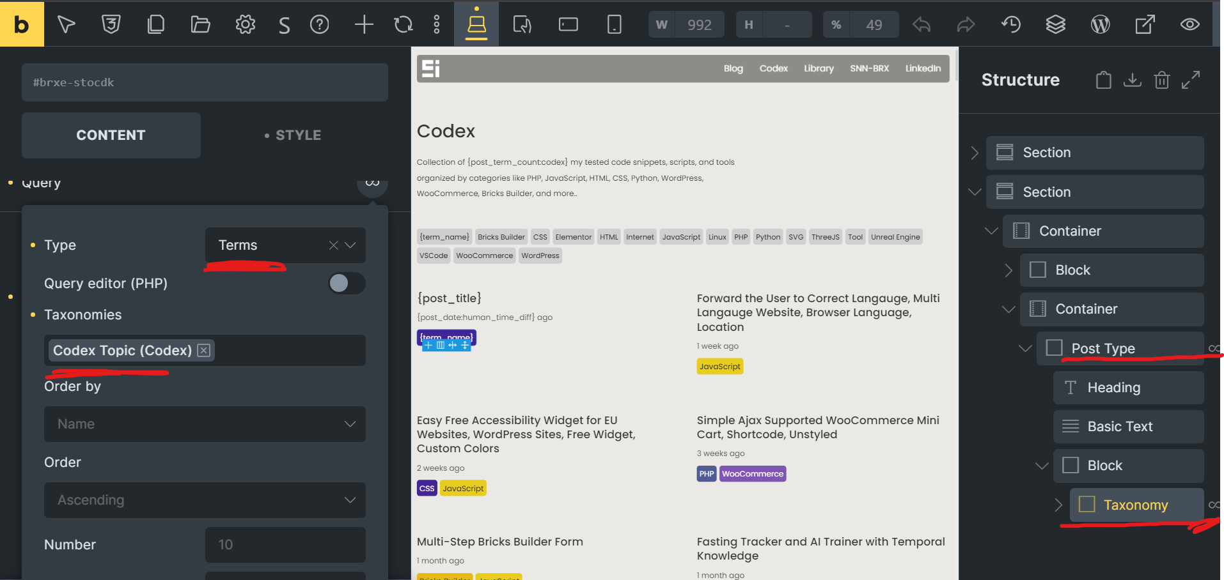
Task: Click the Structure download icon
Action: click(x=1133, y=80)
